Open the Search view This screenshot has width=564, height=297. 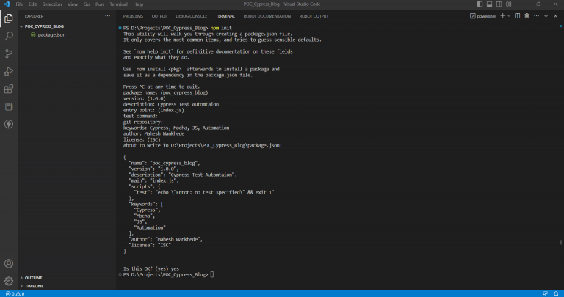pos(9,36)
